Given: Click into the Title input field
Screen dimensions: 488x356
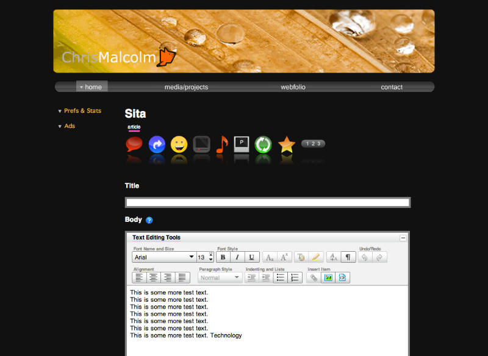Looking at the screenshot, I should click(x=267, y=202).
